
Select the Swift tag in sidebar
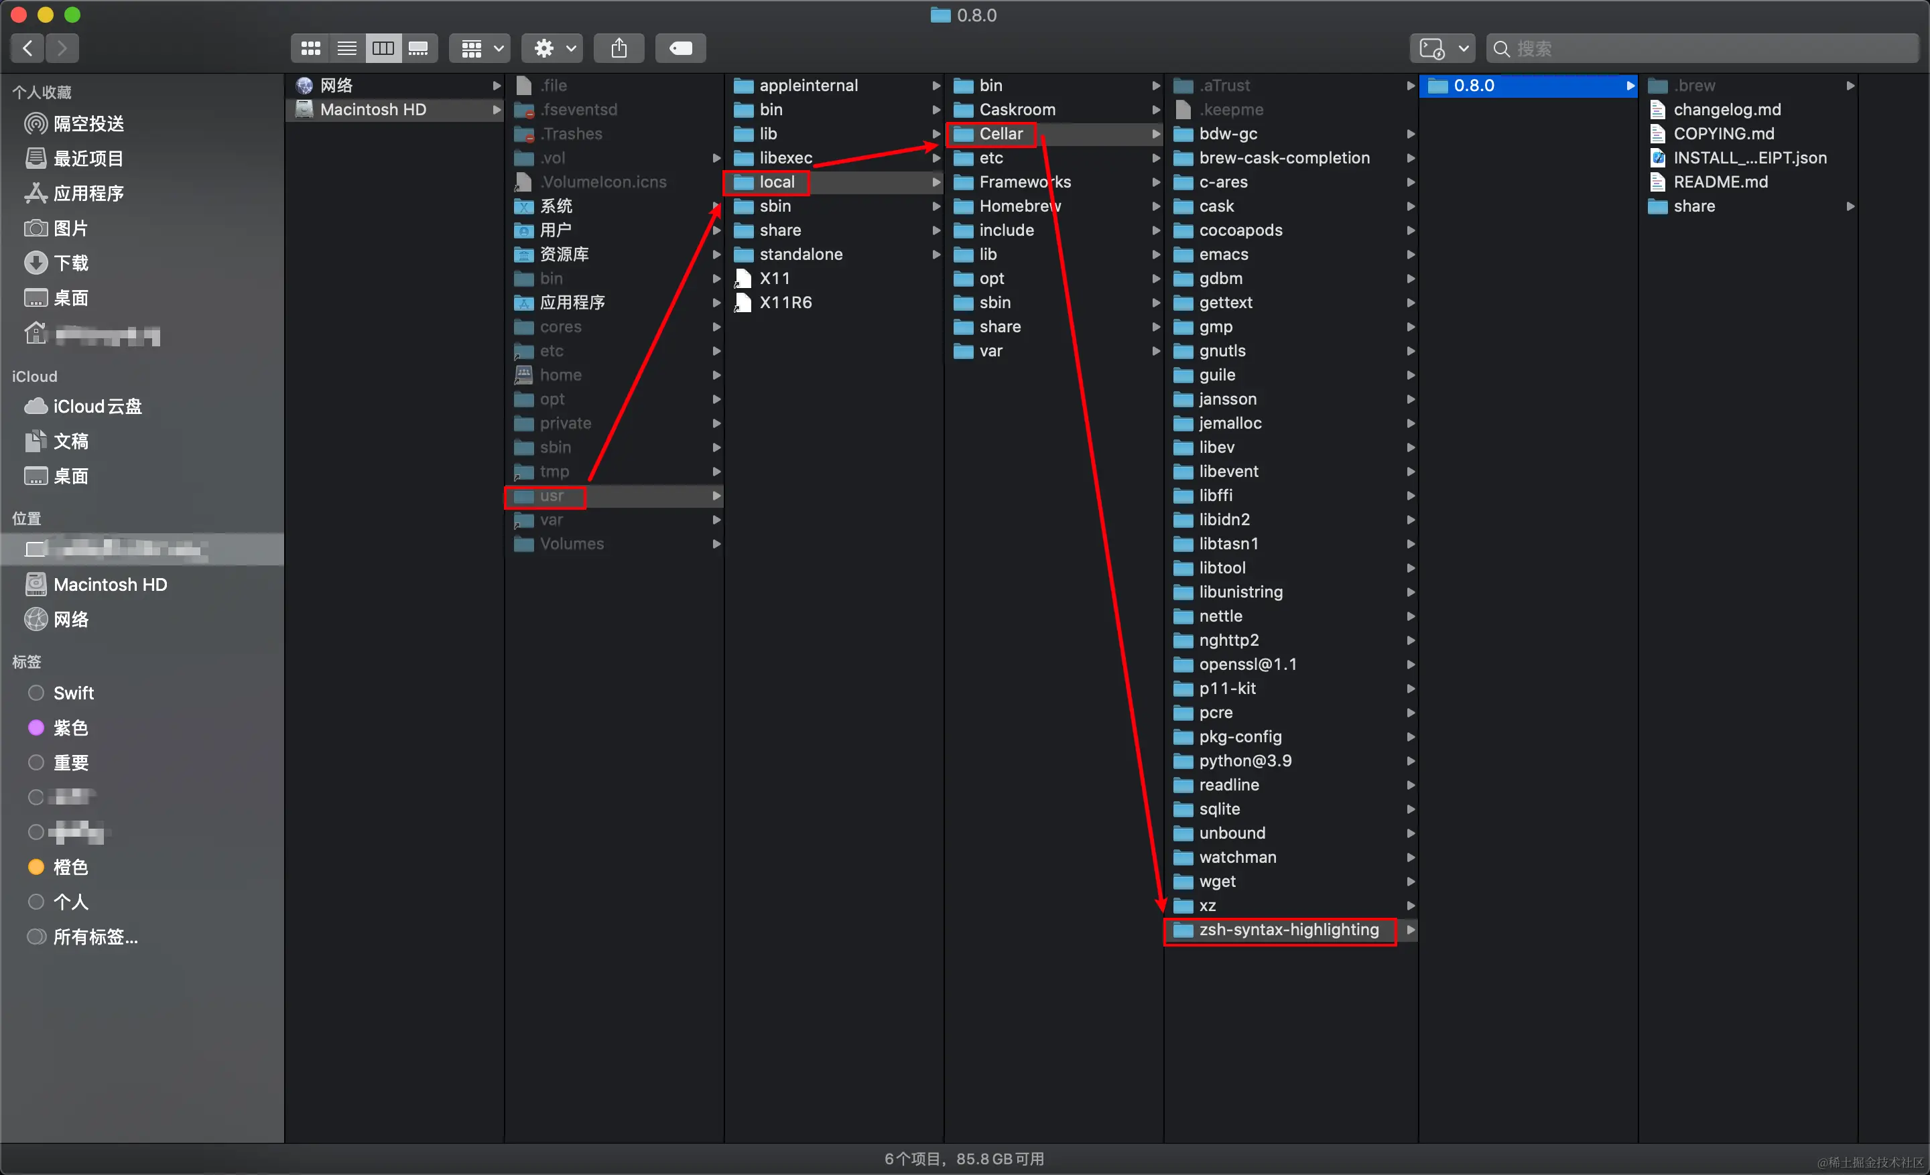point(72,693)
